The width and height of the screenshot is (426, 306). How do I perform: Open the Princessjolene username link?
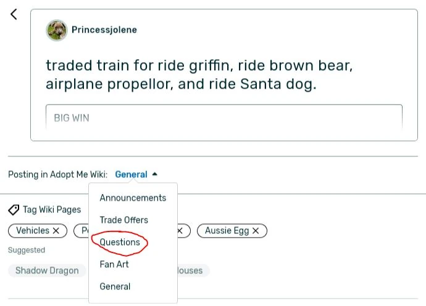point(104,30)
